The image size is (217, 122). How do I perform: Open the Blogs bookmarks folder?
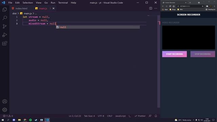tap(173, 9)
